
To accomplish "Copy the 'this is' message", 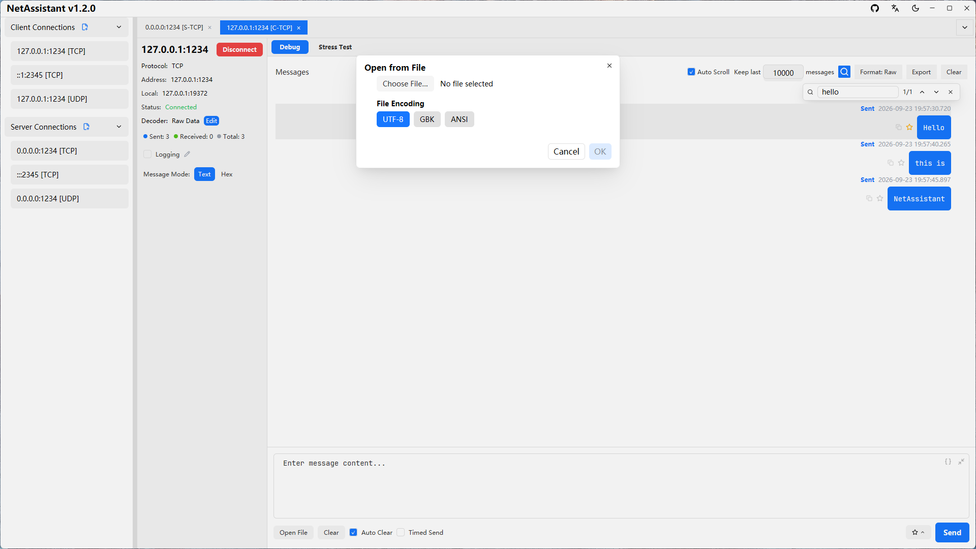I will click(891, 163).
